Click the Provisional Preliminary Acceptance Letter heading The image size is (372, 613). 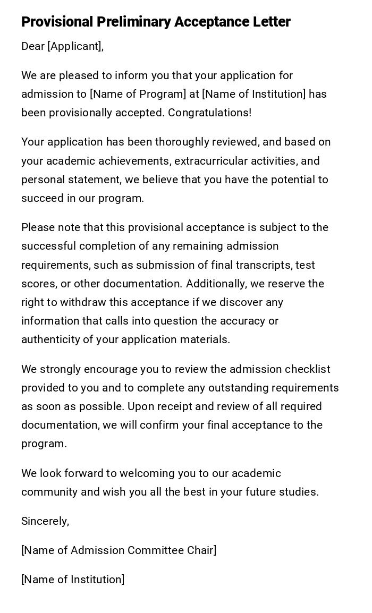(156, 22)
